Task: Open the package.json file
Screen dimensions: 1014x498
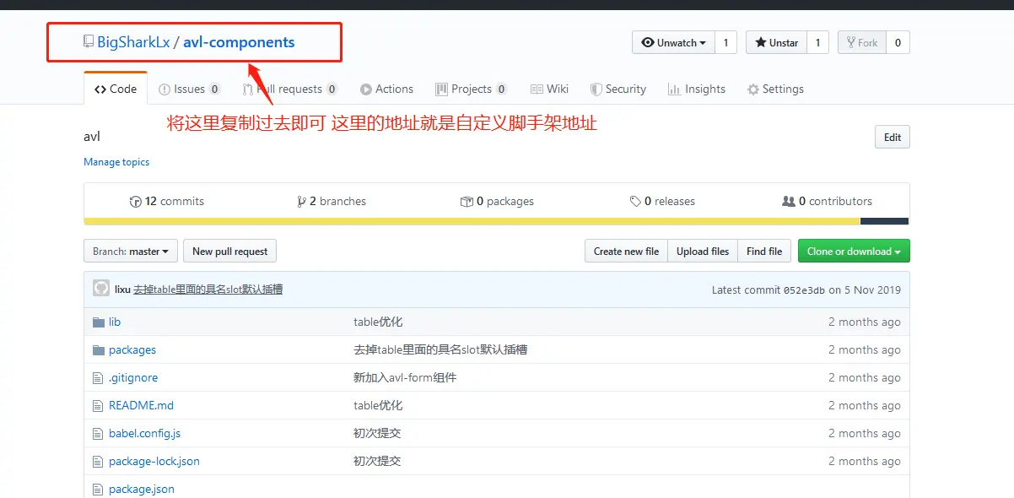Action: click(142, 489)
